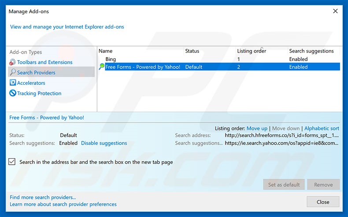Click the green magnifier icon beside Free Forms
Image resolution: width=348 pixels, height=217 pixels.
(x=101, y=66)
